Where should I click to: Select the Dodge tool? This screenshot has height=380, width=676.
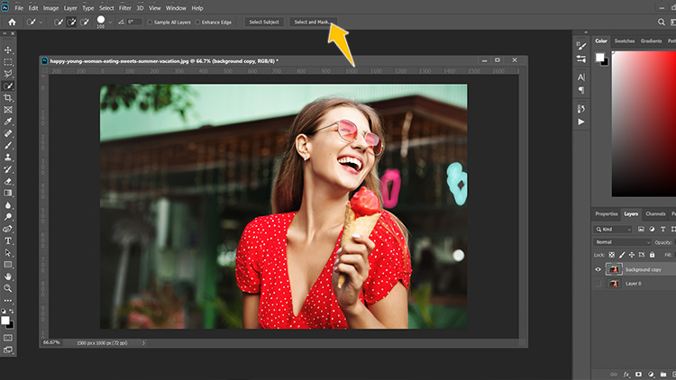tap(8, 217)
